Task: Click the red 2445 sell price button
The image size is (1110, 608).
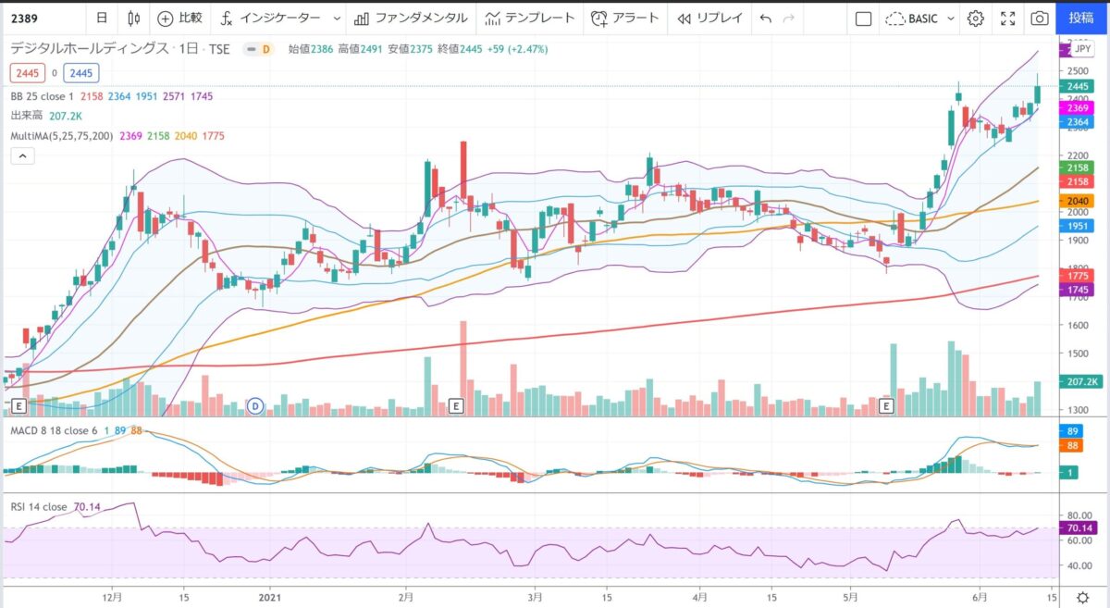Action: (x=26, y=72)
